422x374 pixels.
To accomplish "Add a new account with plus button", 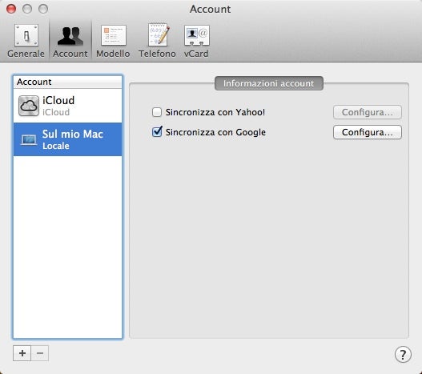I will (22, 353).
